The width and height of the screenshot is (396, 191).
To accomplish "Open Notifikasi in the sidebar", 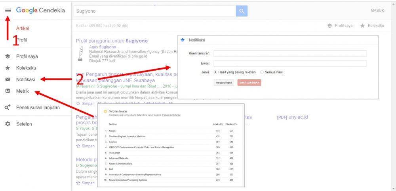I will point(25,80).
